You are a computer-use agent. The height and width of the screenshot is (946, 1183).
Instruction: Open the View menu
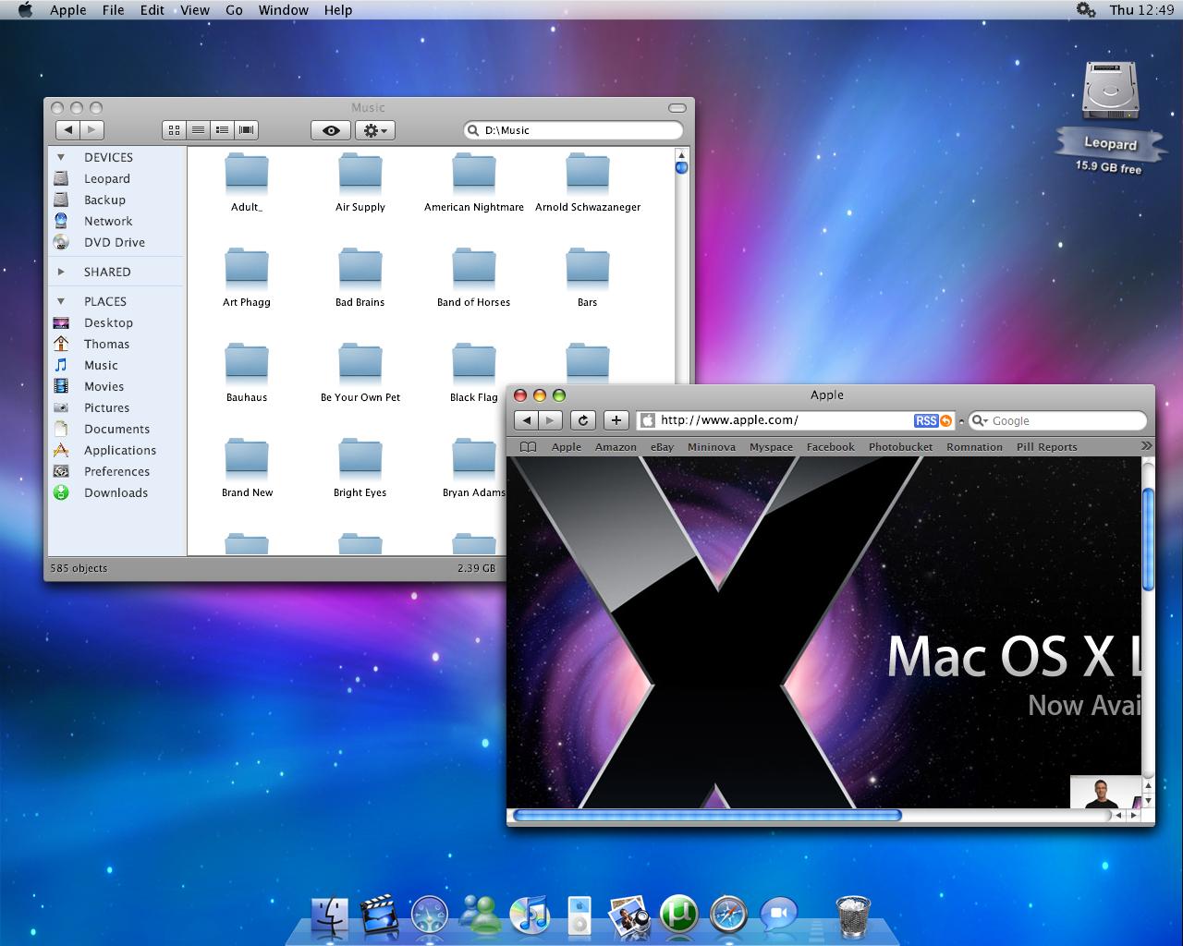click(195, 10)
